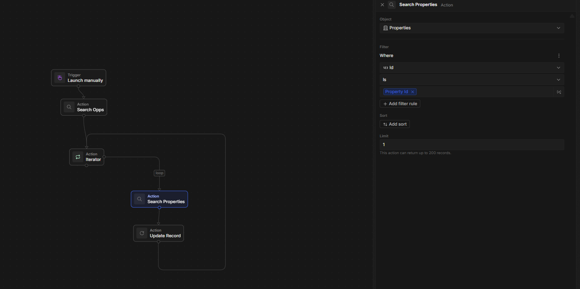Open the Object dropdown showing Properties
Viewport: 580px width, 289px height.
click(x=472, y=28)
